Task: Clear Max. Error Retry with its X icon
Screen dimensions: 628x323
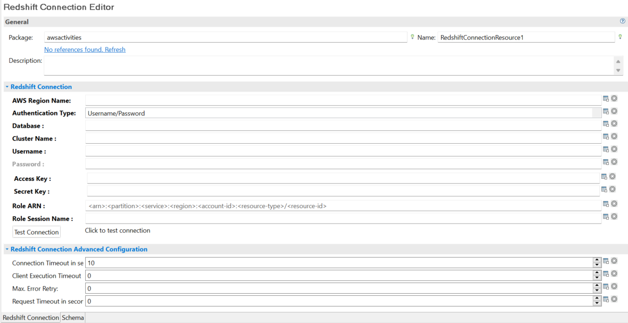Action: click(614, 286)
